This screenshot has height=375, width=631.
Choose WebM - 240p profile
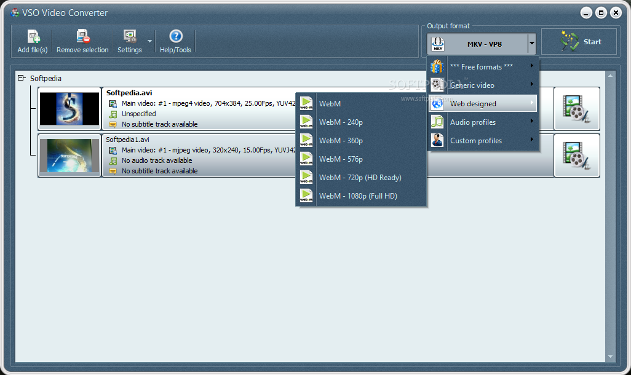click(361, 122)
